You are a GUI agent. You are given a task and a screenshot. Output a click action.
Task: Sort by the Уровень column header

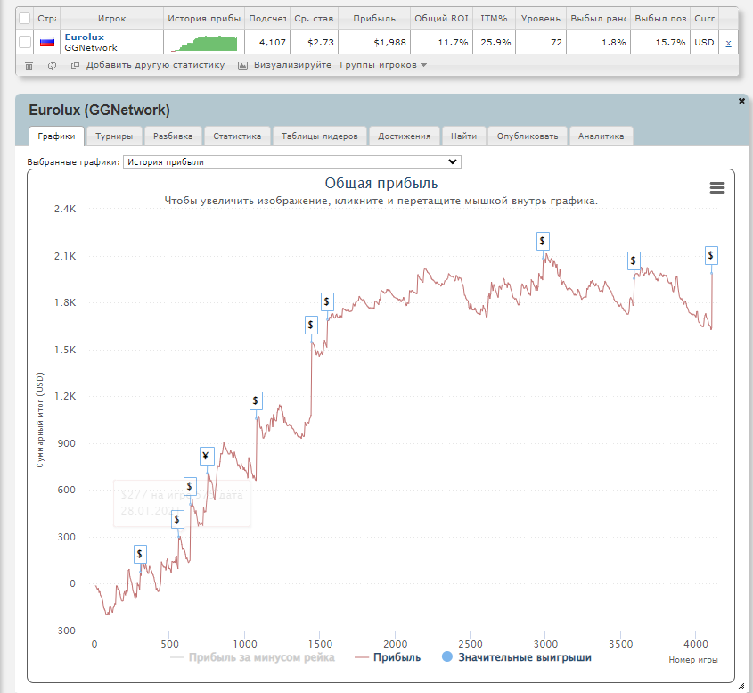pyautogui.click(x=540, y=18)
